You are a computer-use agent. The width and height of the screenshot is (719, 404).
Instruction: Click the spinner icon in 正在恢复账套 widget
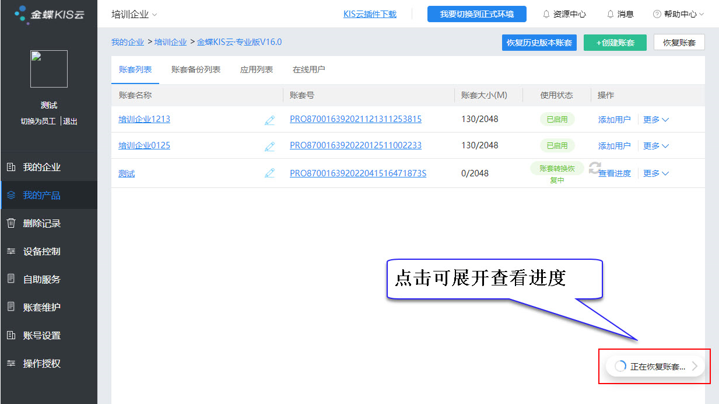point(620,366)
